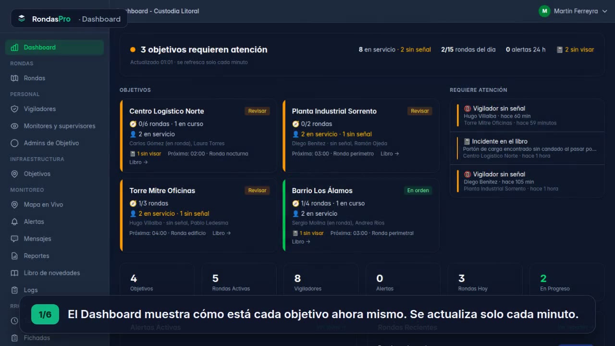Go to Vigiladores via its shield icon
This screenshot has width=615, height=346.
pyautogui.click(x=14, y=109)
